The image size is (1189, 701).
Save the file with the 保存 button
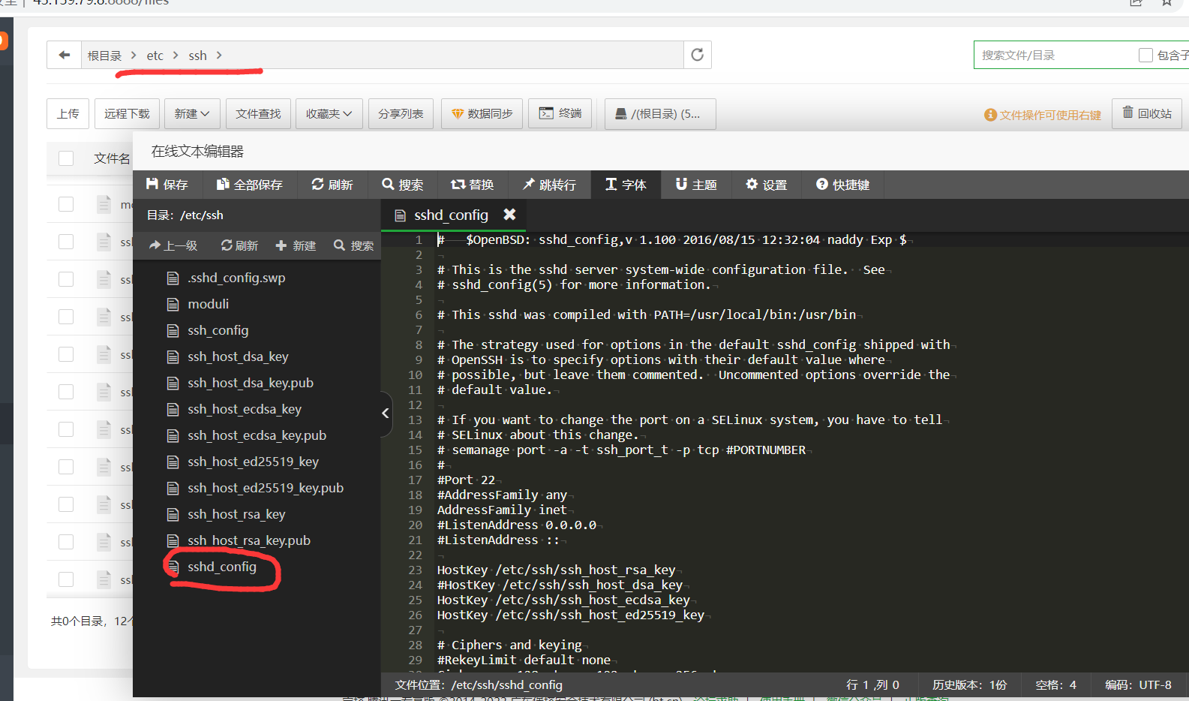click(167, 185)
